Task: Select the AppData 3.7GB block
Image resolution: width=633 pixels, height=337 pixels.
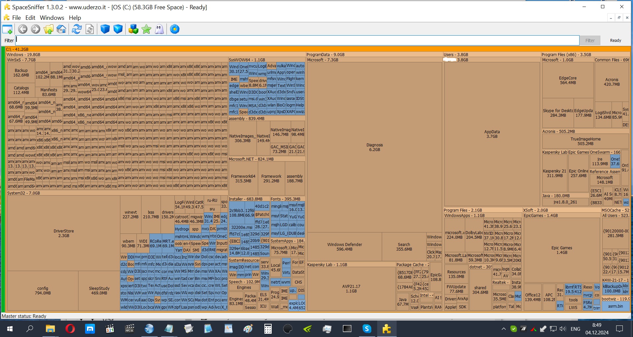Action: coord(492,134)
